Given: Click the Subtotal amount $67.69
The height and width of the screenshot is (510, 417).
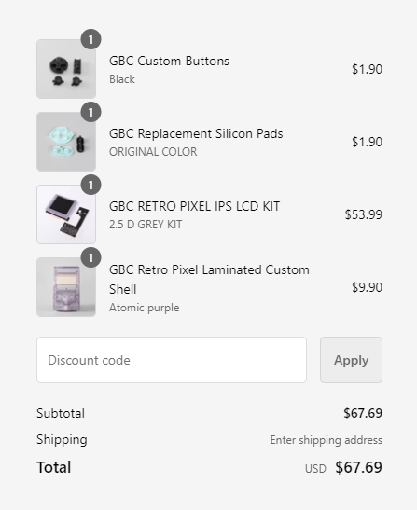Looking at the screenshot, I should click(x=363, y=413).
